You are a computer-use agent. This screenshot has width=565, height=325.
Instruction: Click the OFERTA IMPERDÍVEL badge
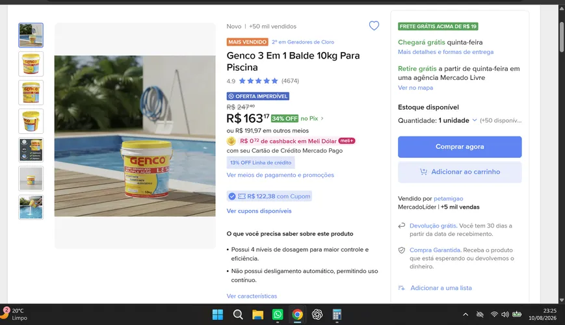258,96
